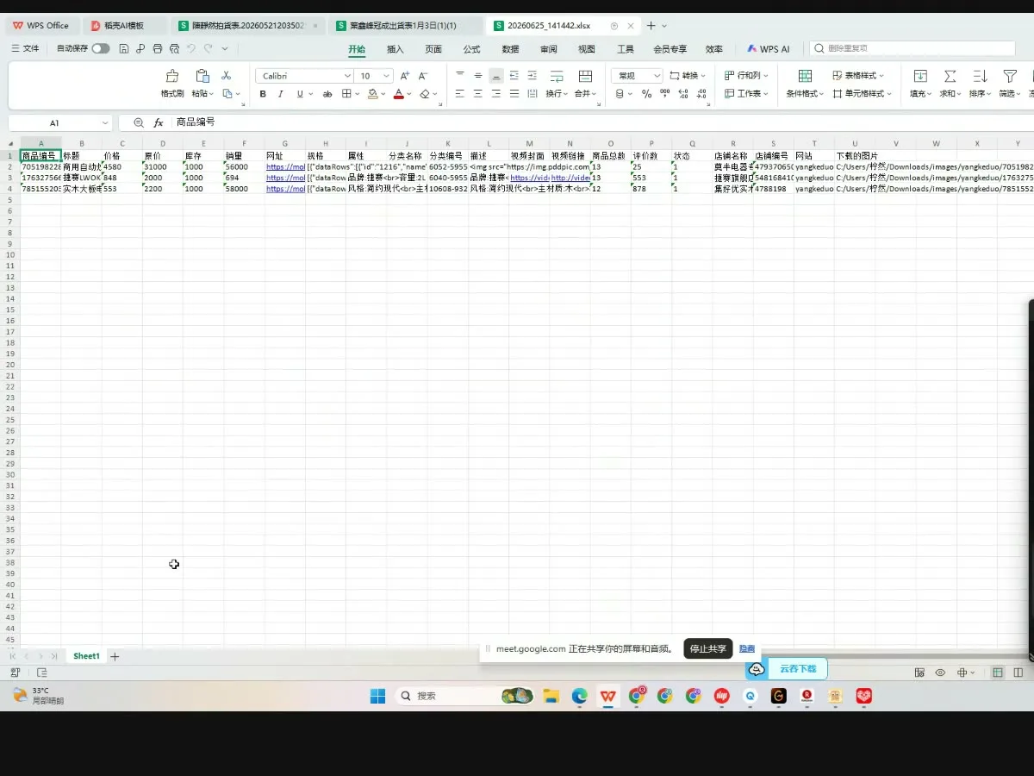Open the 转换 dropdown

[688, 76]
